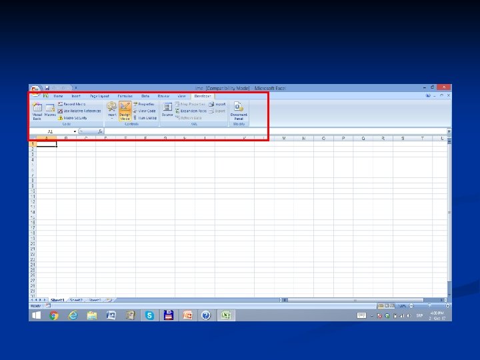Click the Insert Worksheet tab icon
Image resolution: width=480 pixels, height=360 pixels.
[x=109, y=300]
